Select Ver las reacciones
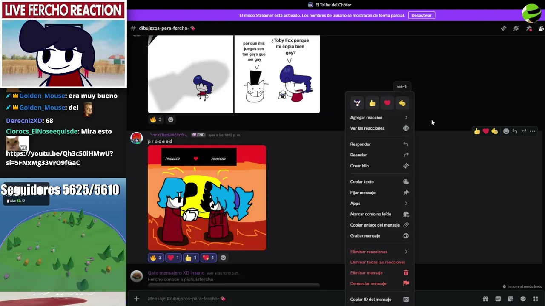 379,128
